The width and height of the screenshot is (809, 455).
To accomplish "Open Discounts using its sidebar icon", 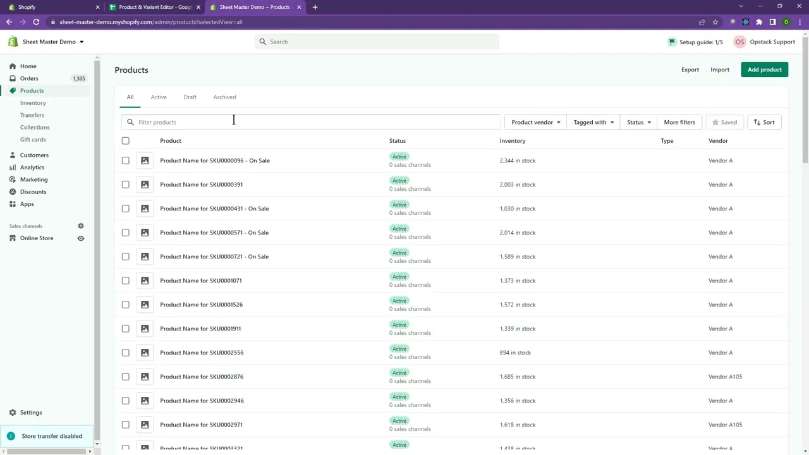I will [x=13, y=191].
